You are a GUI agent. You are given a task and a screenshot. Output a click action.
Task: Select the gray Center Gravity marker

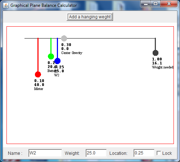(x=64, y=39)
